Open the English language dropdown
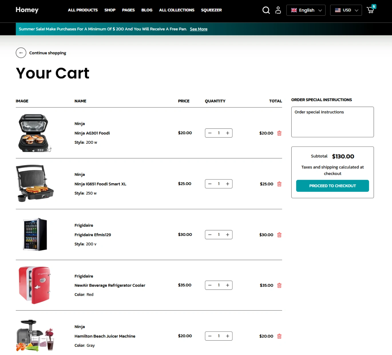 coord(306,10)
